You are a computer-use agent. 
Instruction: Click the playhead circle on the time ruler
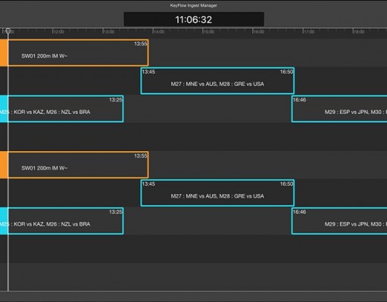point(8,31)
